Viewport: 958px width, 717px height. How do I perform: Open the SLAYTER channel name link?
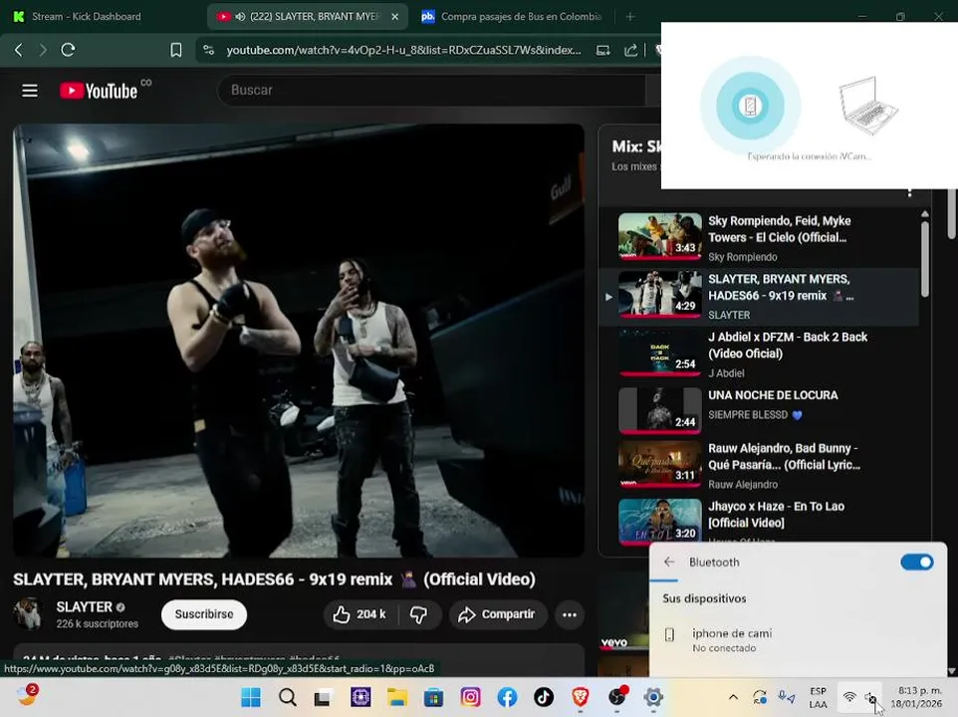(85, 607)
